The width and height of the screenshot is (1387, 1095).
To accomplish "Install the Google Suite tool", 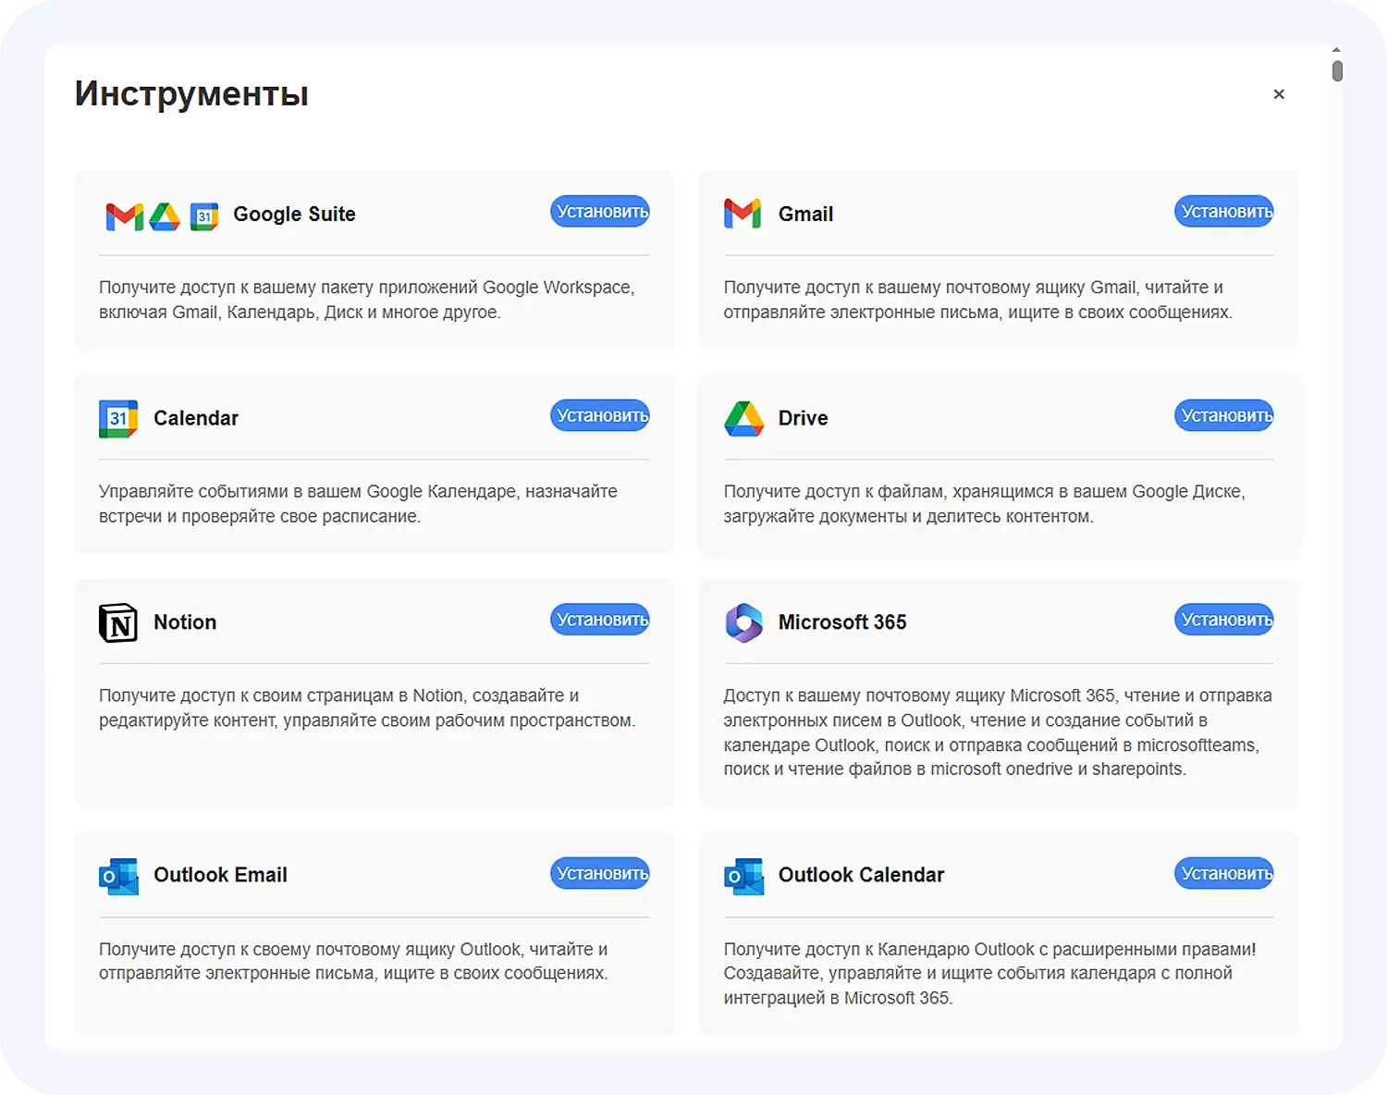I will 600,212.
